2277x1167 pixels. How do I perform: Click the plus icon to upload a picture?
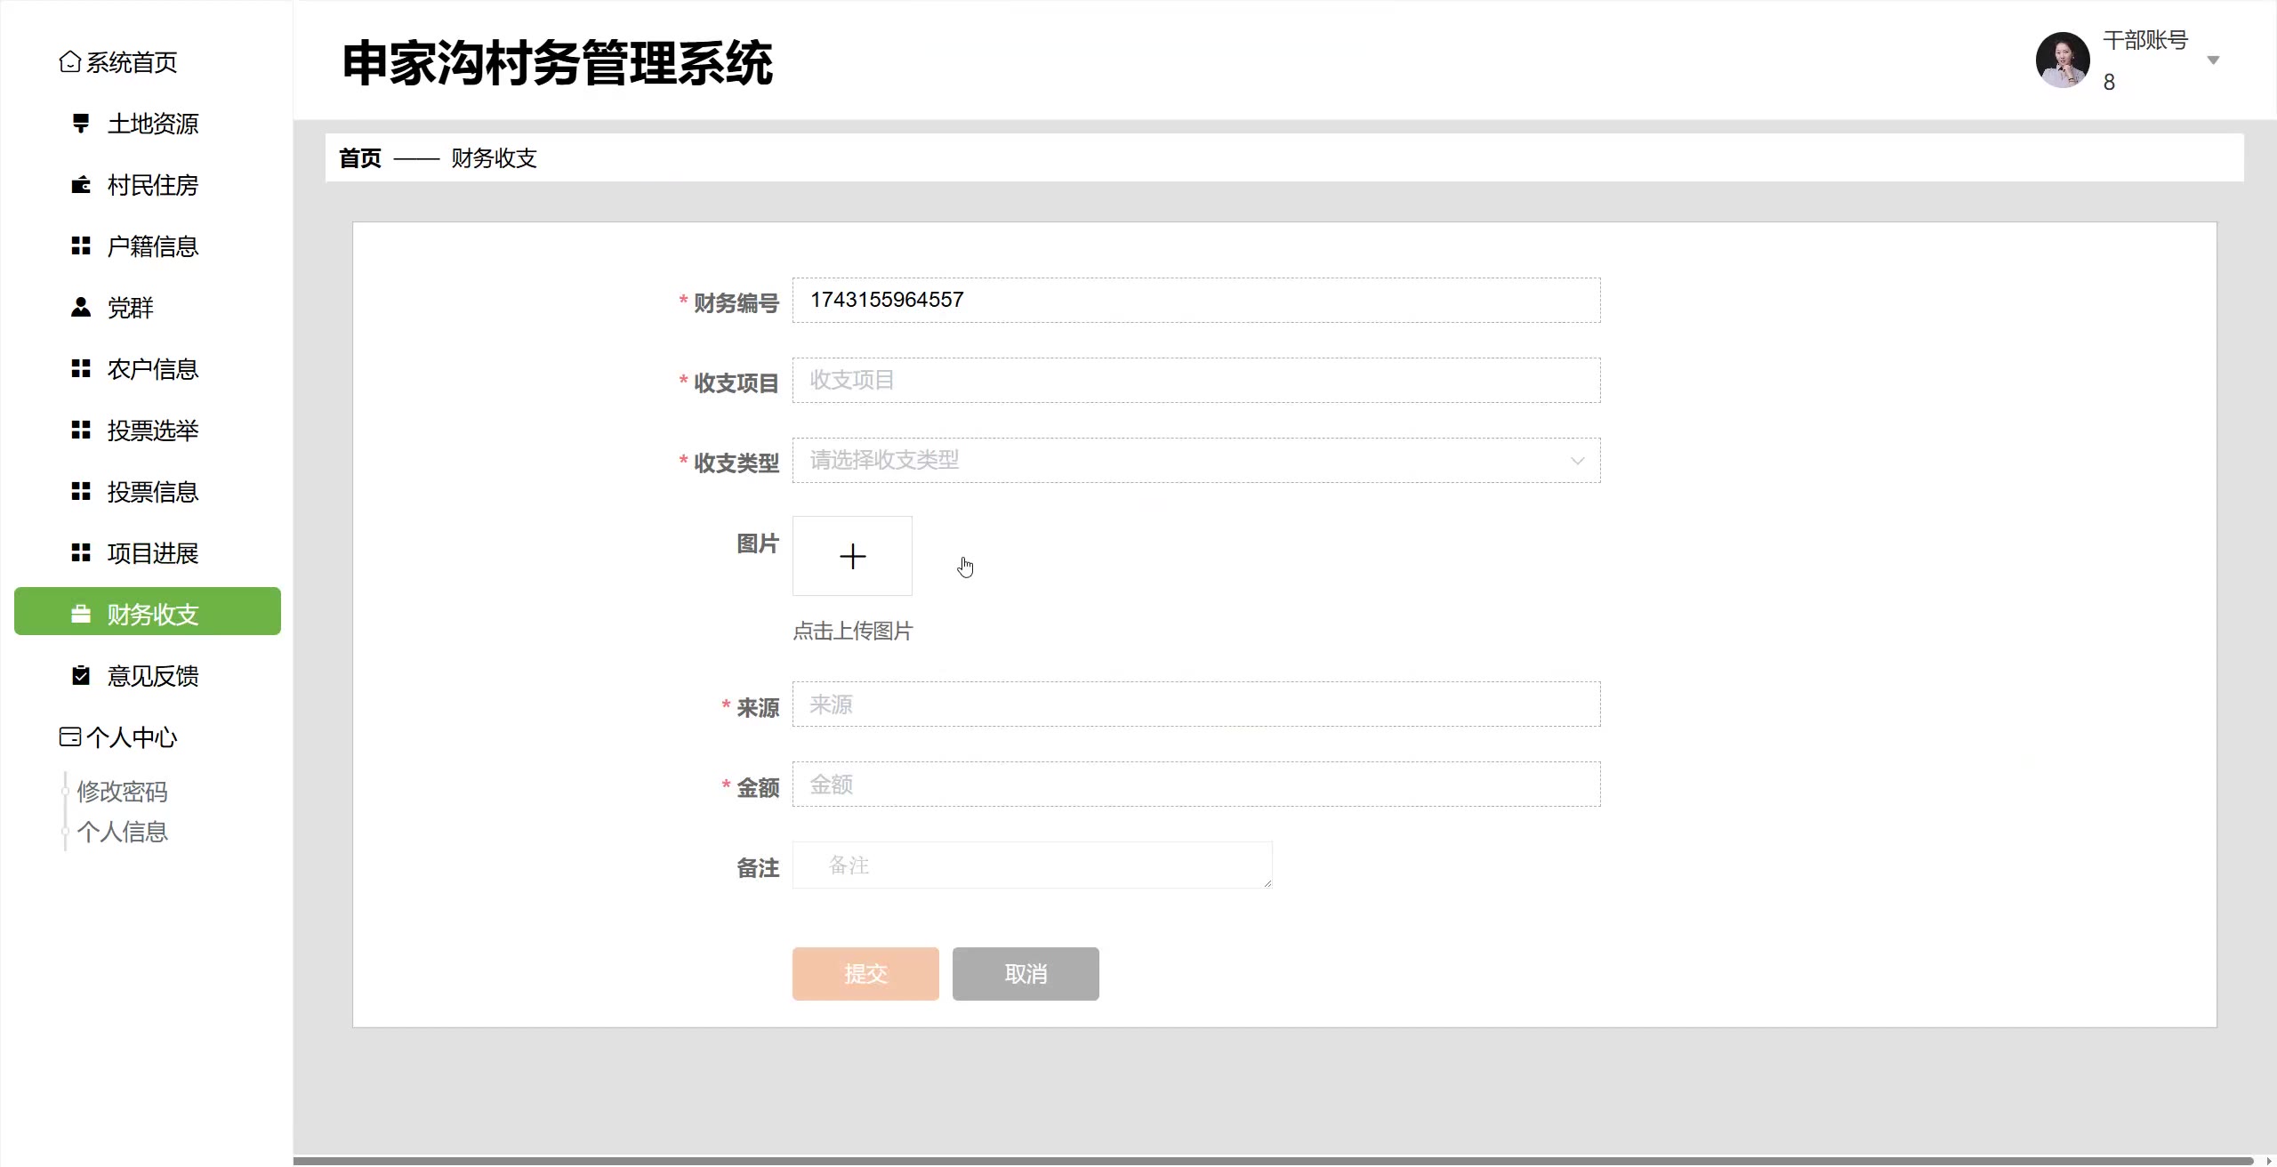pos(852,556)
